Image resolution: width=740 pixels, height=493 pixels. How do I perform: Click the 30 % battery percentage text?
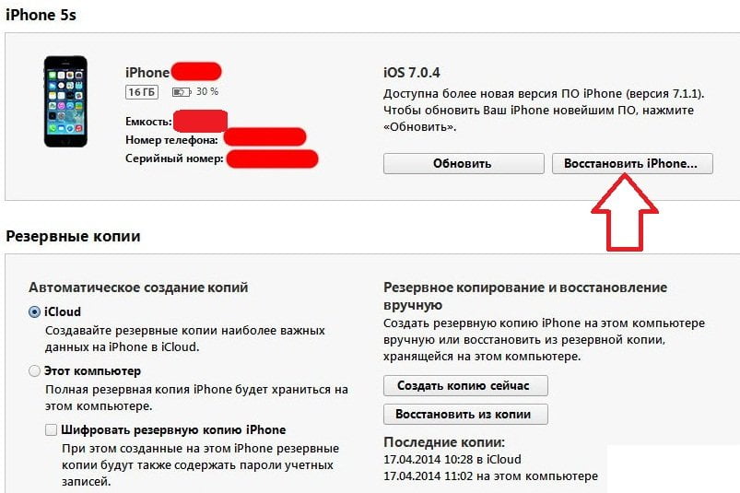(x=207, y=91)
